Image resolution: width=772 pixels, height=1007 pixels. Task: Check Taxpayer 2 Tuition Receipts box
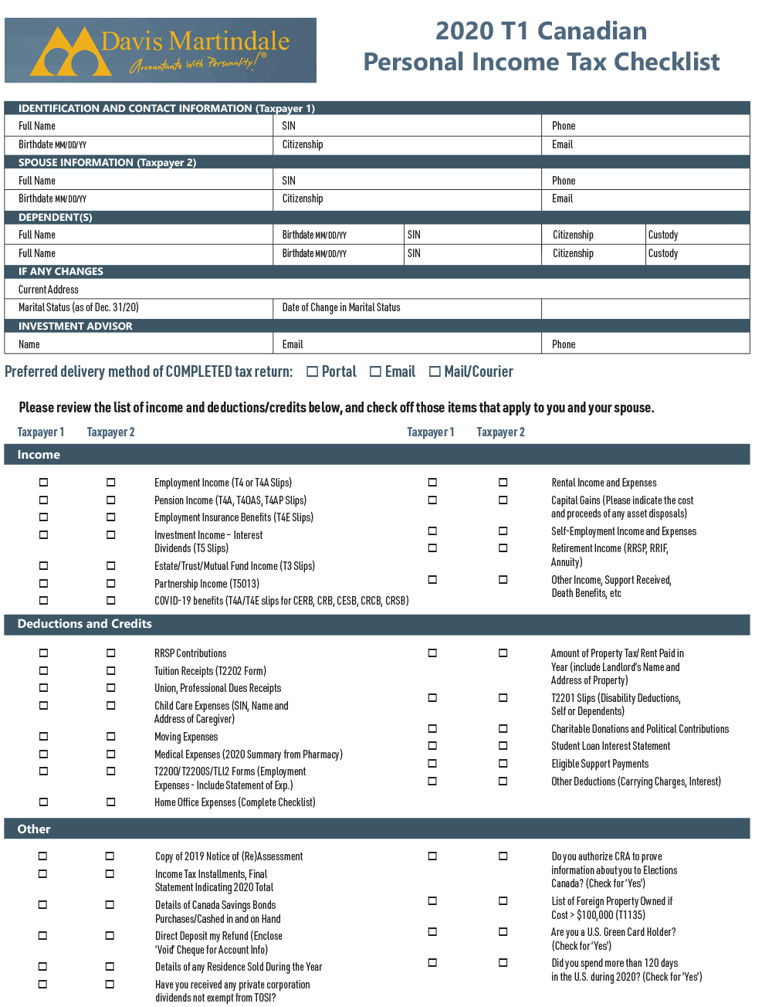[111, 670]
